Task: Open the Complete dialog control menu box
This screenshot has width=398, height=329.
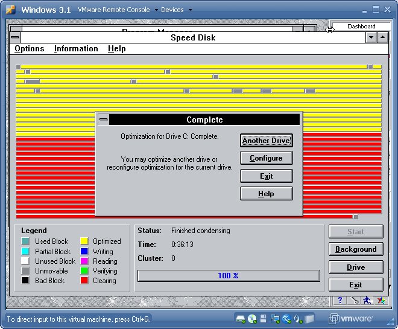Action: tap(103, 120)
